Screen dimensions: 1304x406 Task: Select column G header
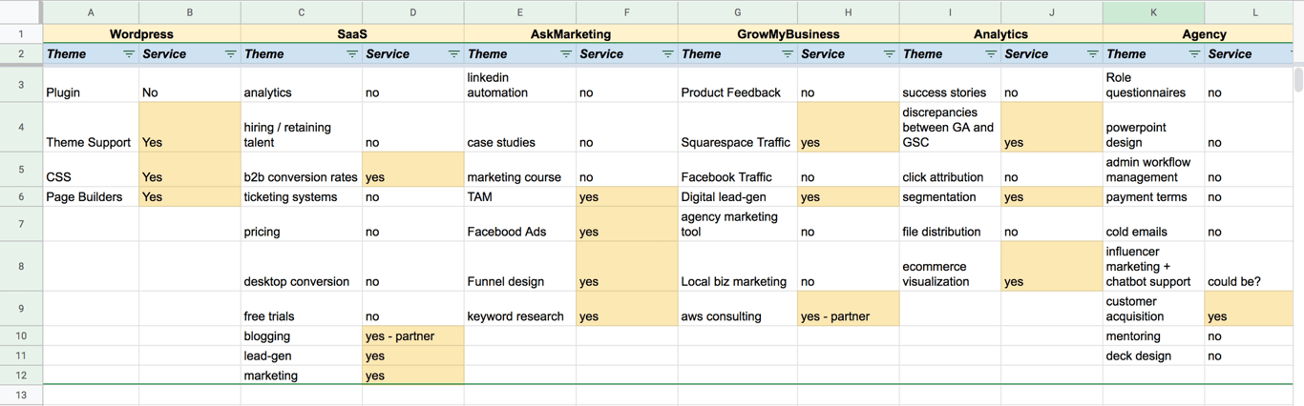click(x=738, y=12)
